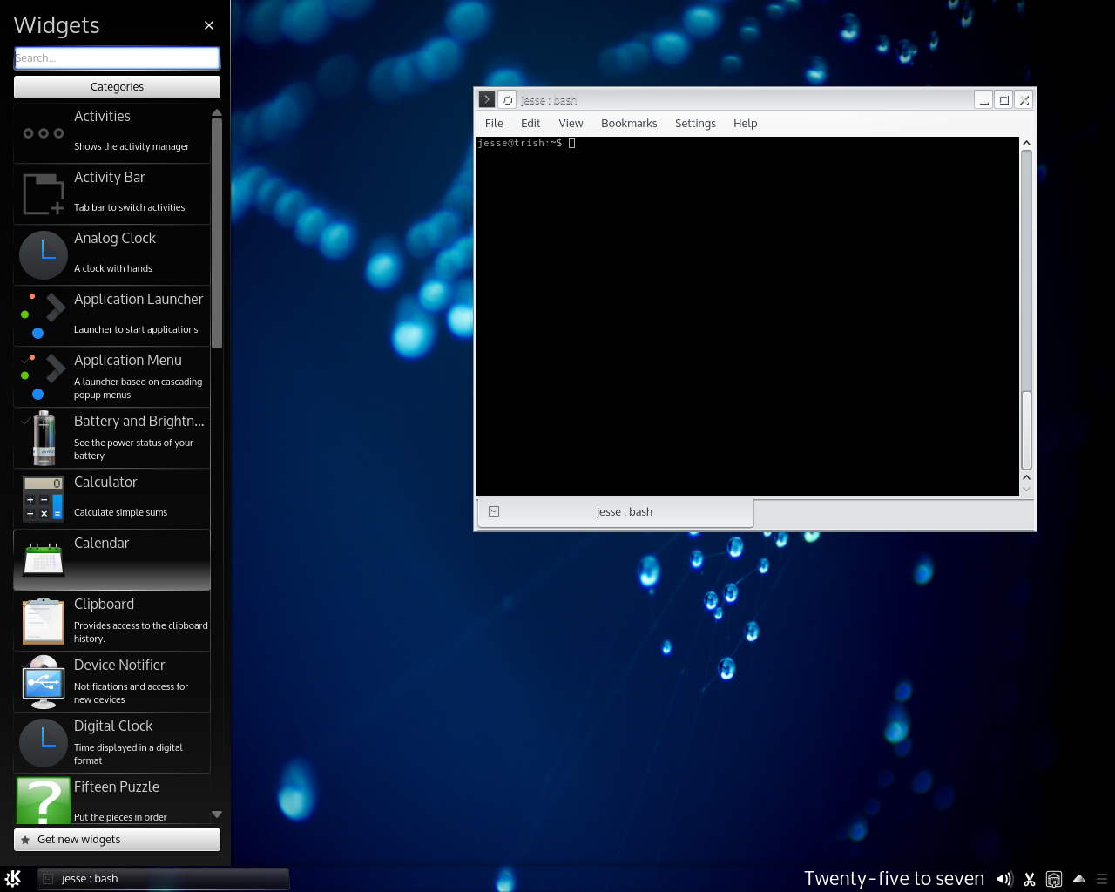Open the View menu in Konsole
Viewport: 1115px width, 892px height.
[571, 124]
